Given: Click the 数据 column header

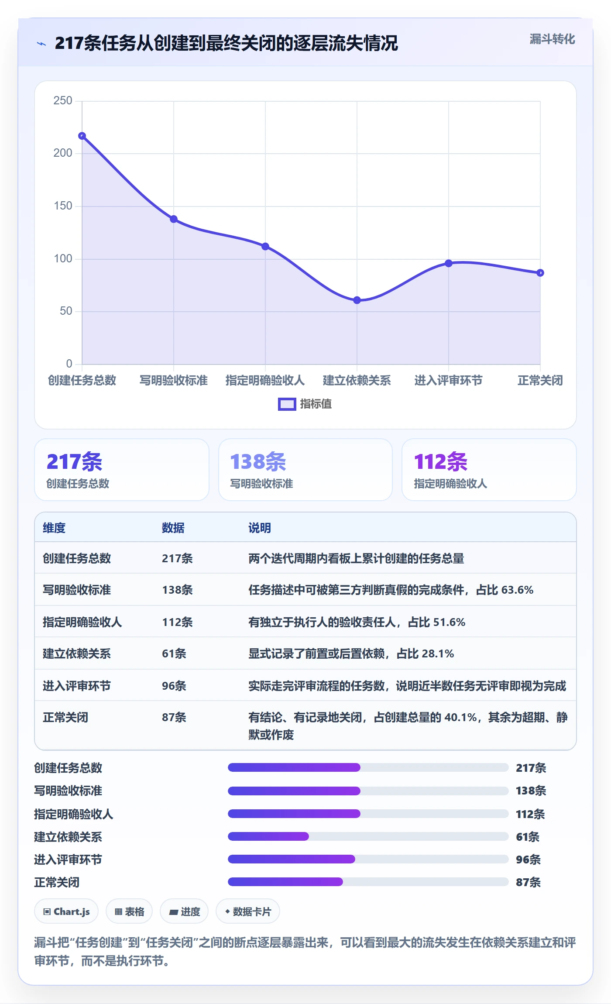Looking at the screenshot, I should coord(173,528).
